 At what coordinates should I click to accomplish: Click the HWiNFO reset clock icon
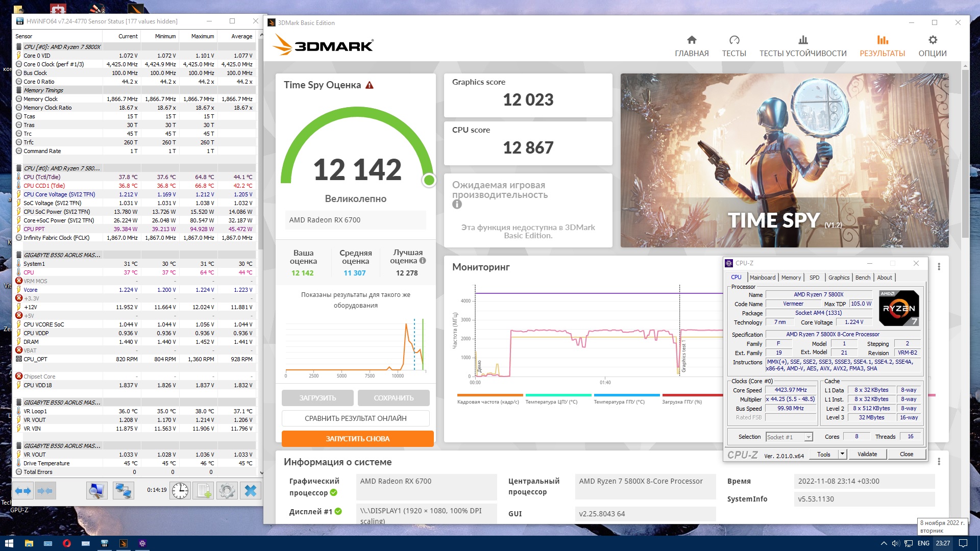pos(180,491)
